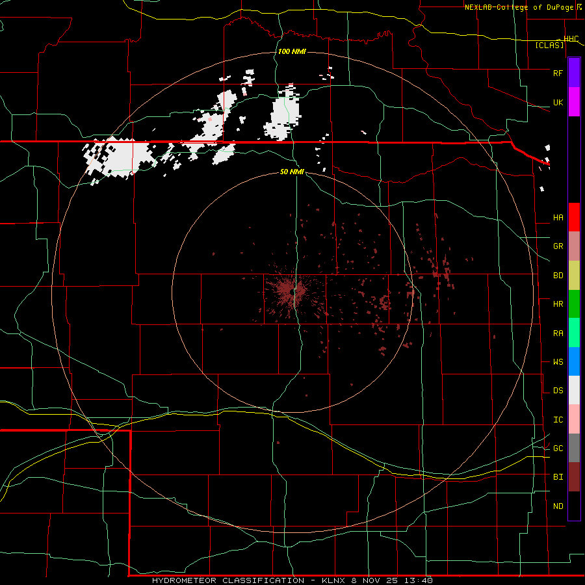Click the 'BI' legend label
Screen dimensions: 585x585
558,477
